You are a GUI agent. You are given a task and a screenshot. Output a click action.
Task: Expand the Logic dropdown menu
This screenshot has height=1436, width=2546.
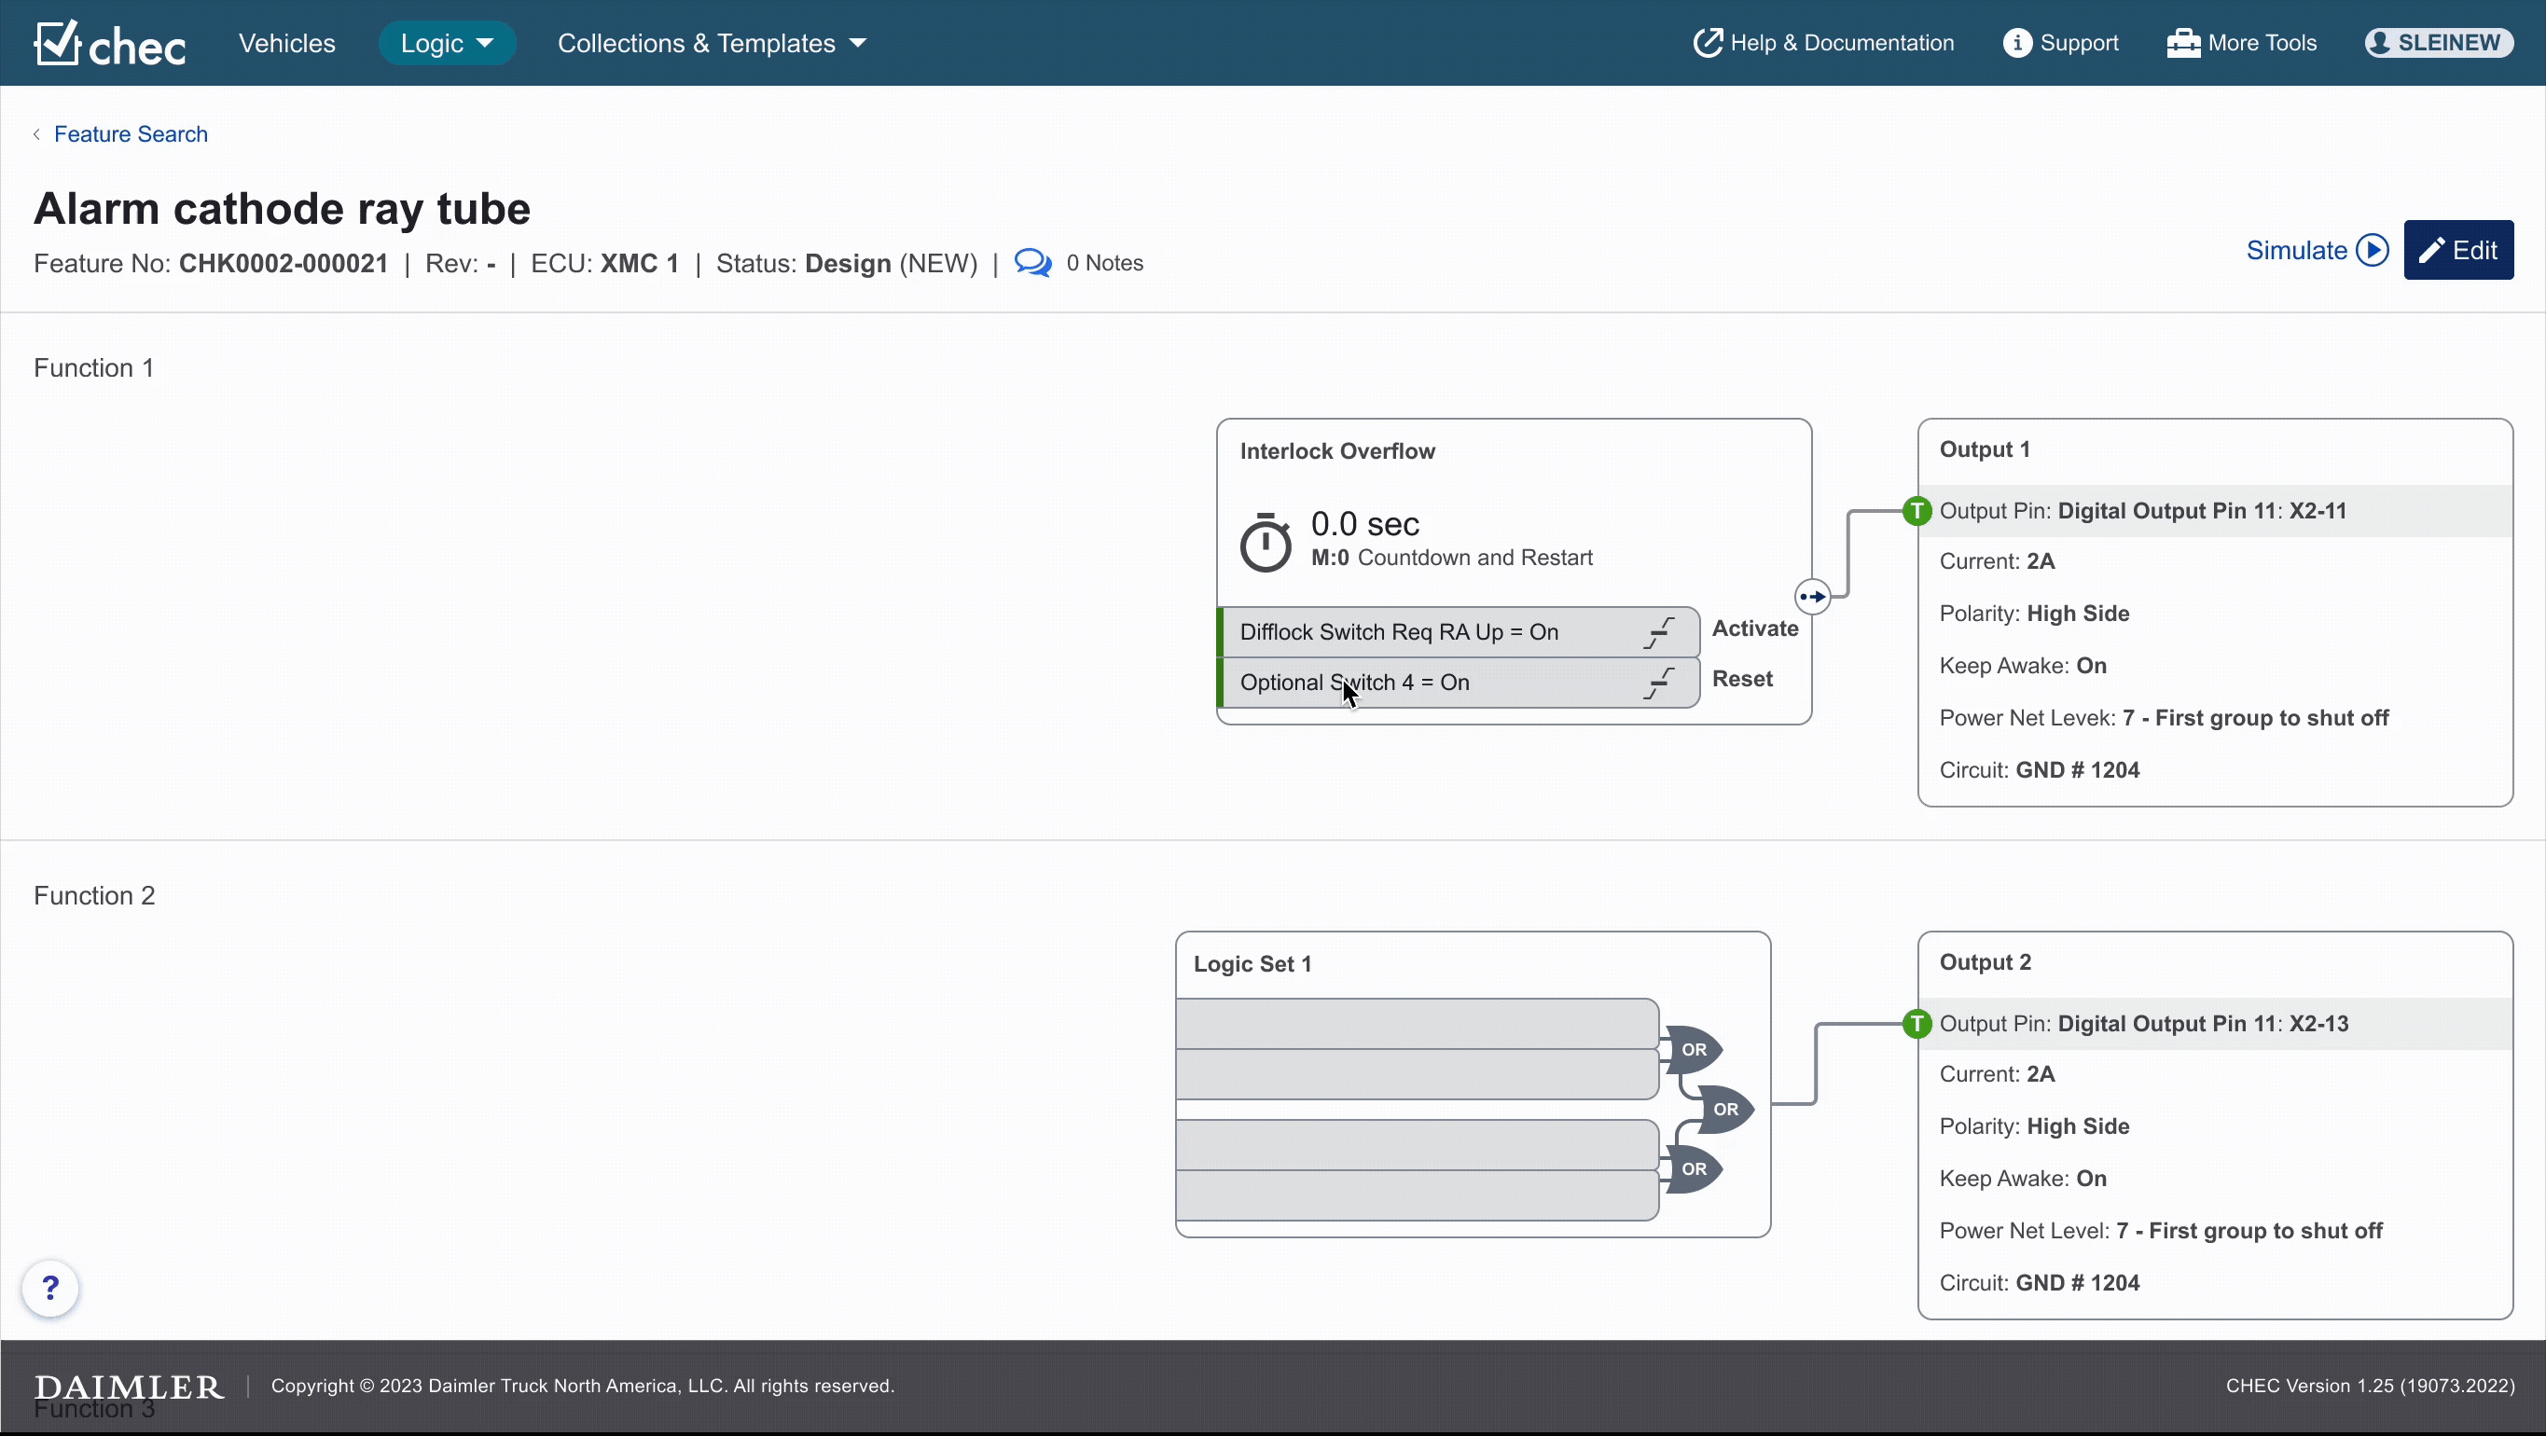[x=447, y=44]
